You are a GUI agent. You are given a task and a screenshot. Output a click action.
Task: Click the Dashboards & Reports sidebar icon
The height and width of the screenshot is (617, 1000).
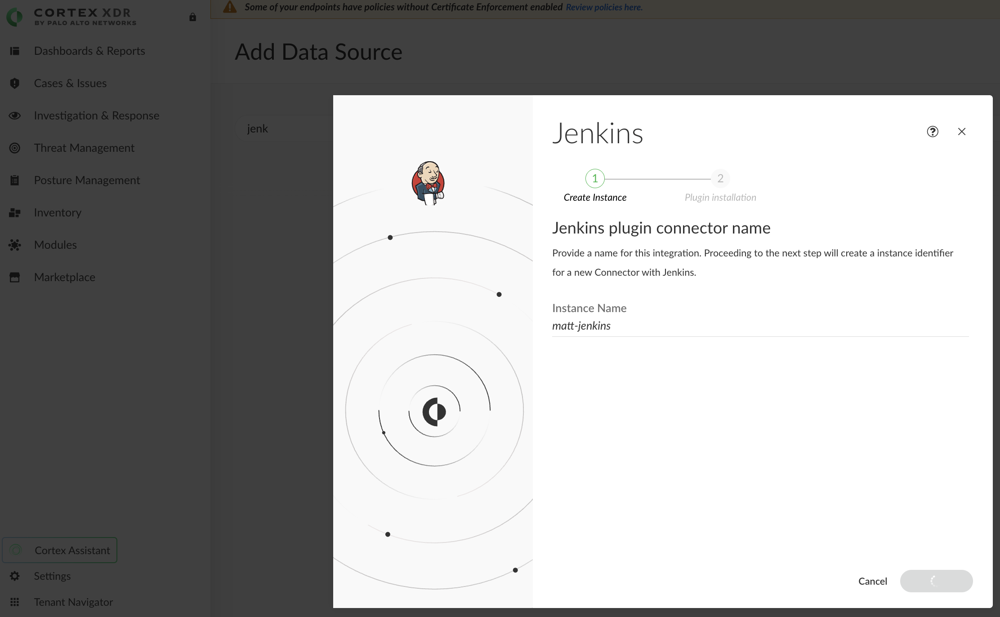coord(15,51)
